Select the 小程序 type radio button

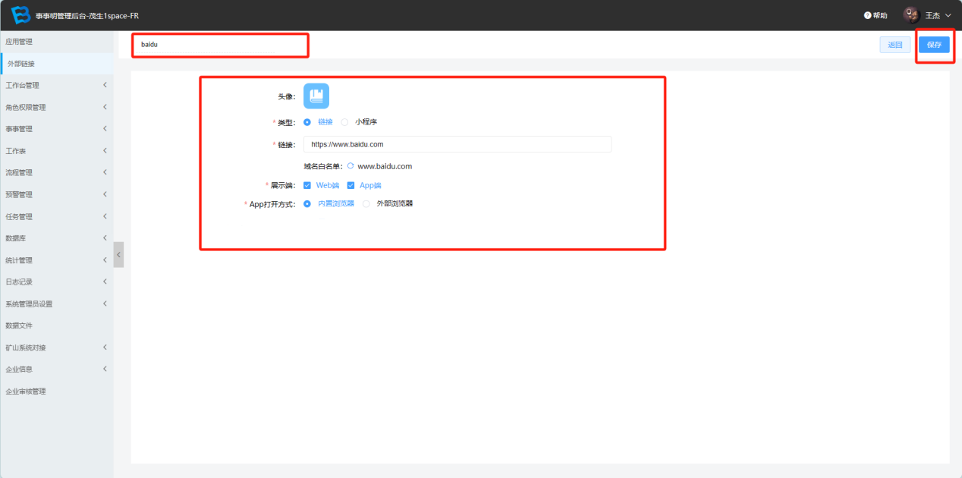pyautogui.click(x=344, y=121)
